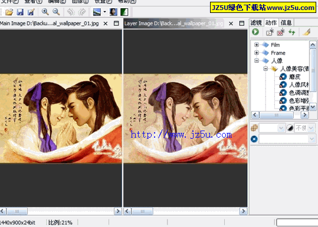Maximize the Main Image pane

[116, 24]
